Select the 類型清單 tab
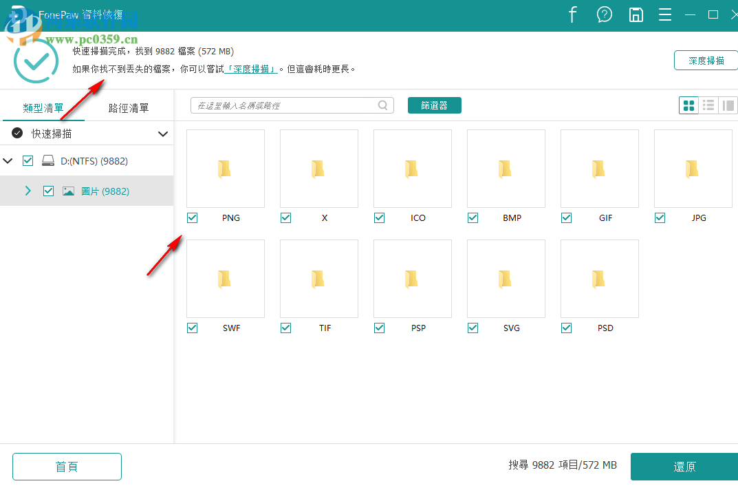This screenshot has width=738, height=488. point(43,107)
